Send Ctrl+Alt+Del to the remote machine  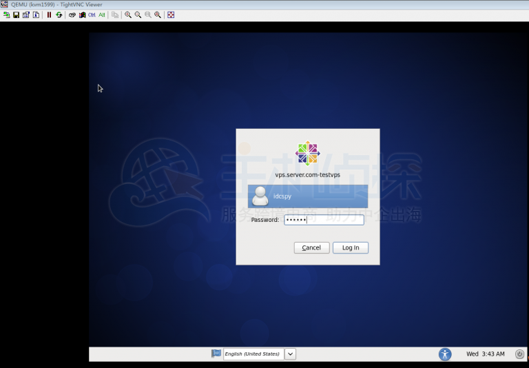point(72,14)
